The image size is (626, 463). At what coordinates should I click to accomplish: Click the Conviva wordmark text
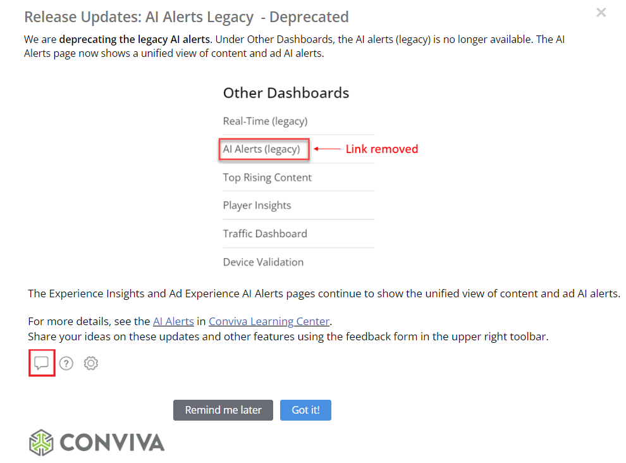tap(112, 442)
